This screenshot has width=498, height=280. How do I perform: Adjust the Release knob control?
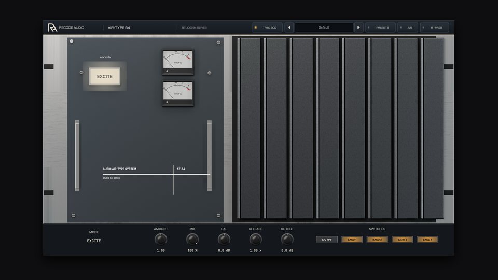click(255, 240)
